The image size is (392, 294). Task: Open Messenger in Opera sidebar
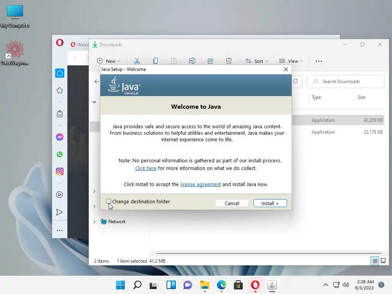click(x=60, y=137)
